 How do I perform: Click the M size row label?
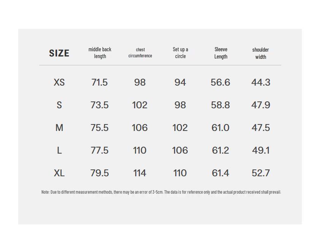(x=59, y=128)
